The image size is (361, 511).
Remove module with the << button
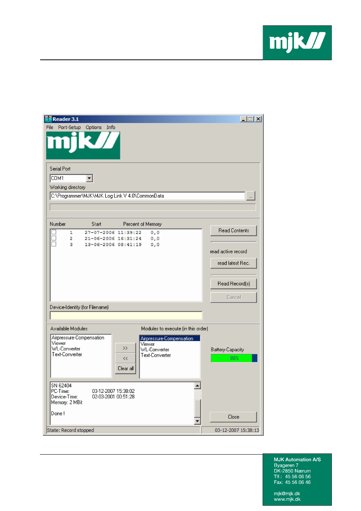click(125, 358)
